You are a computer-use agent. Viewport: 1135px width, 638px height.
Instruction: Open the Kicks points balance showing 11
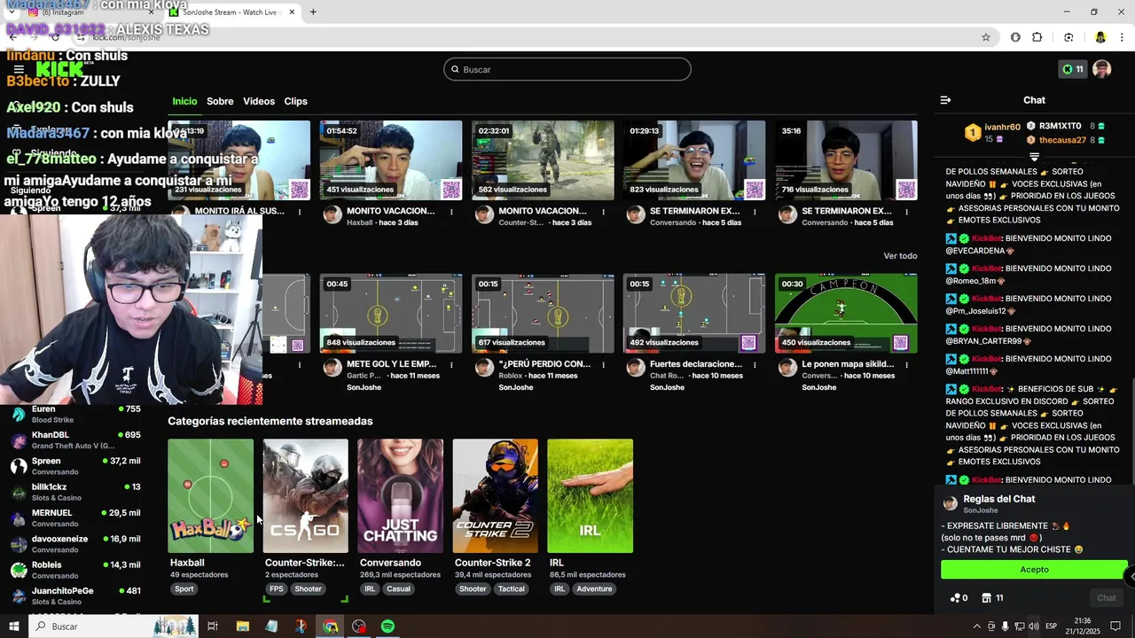coord(1073,69)
